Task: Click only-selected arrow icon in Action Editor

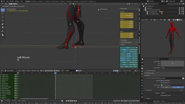Action: click(x=114, y=70)
